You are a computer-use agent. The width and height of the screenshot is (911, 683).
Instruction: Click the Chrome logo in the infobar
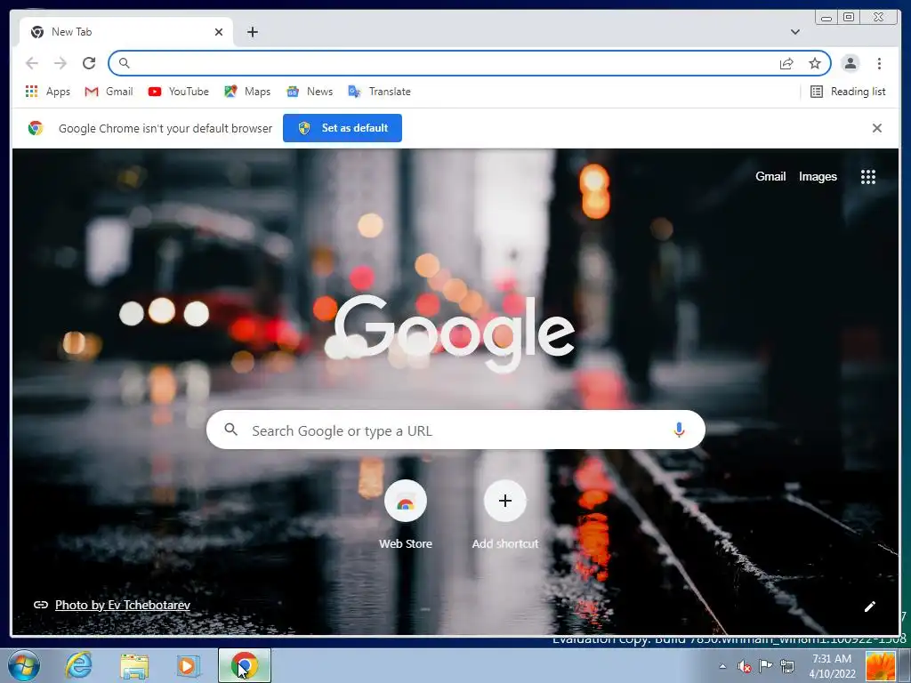[36, 128]
